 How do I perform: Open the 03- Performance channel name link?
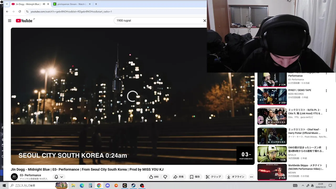(30, 175)
